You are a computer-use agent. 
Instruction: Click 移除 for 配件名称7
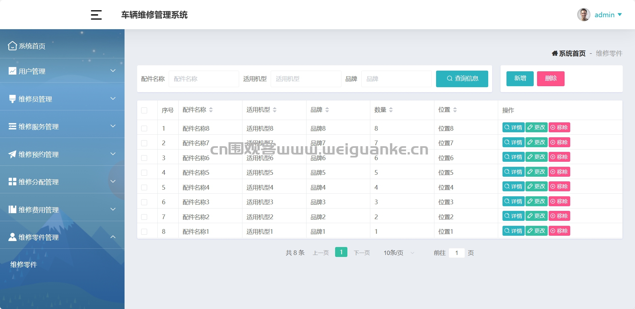point(559,142)
